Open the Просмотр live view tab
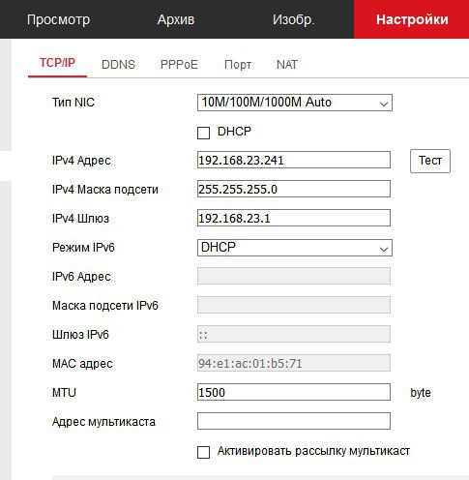 pos(58,19)
